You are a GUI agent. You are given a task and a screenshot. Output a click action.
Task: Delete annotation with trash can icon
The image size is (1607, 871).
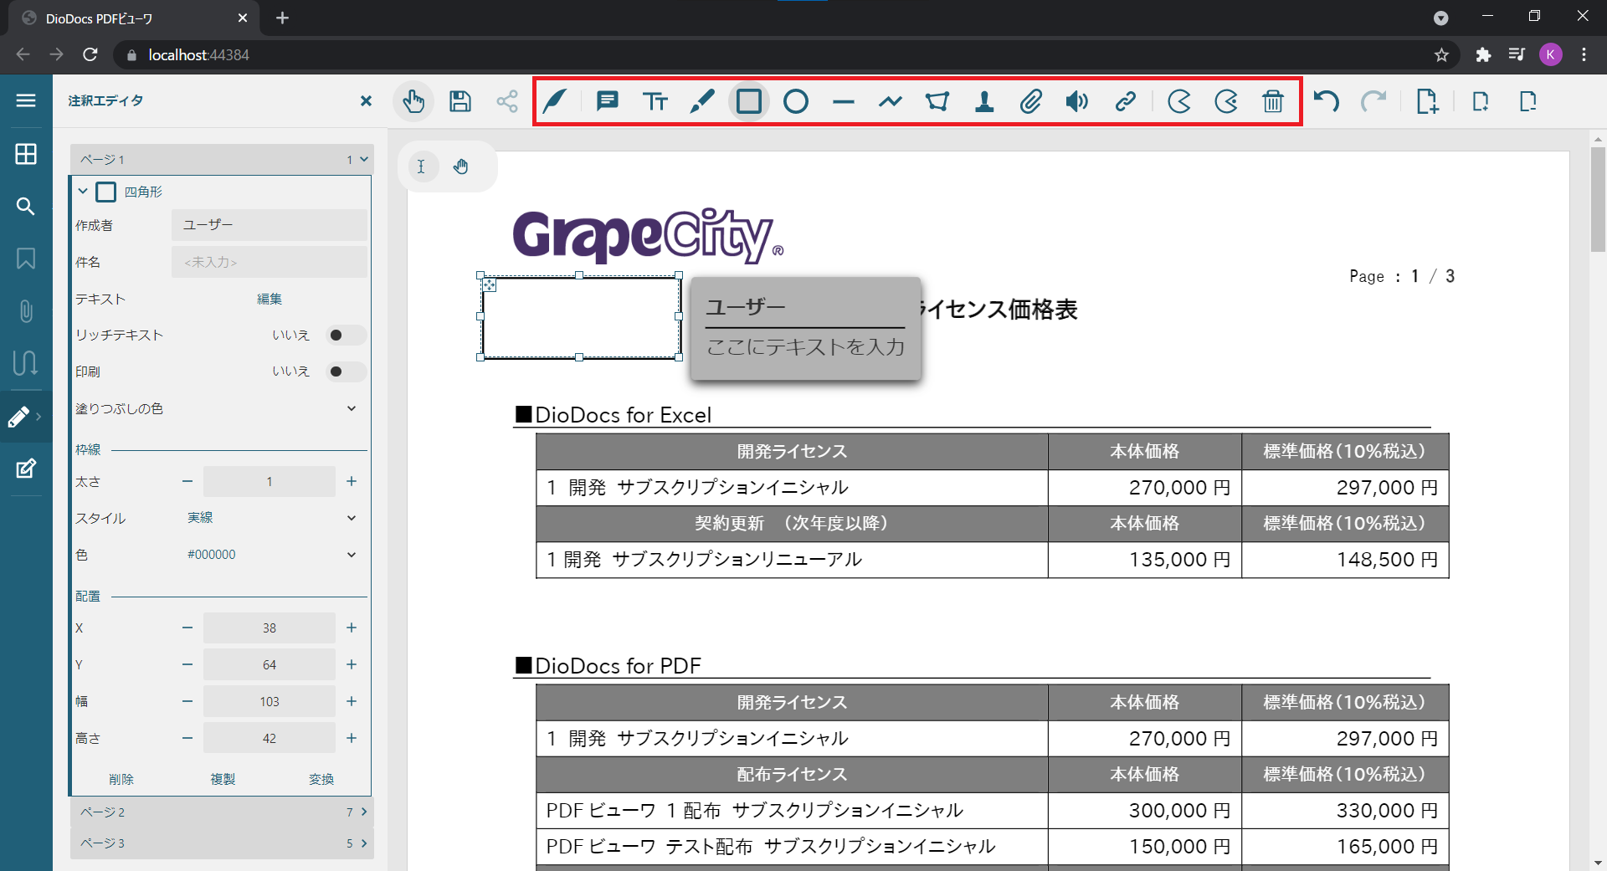pyautogui.click(x=1273, y=101)
